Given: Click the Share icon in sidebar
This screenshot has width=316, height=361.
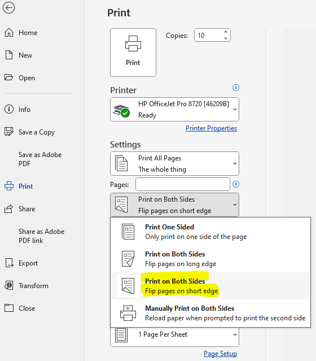Looking at the screenshot, I should tap(9, 209).
